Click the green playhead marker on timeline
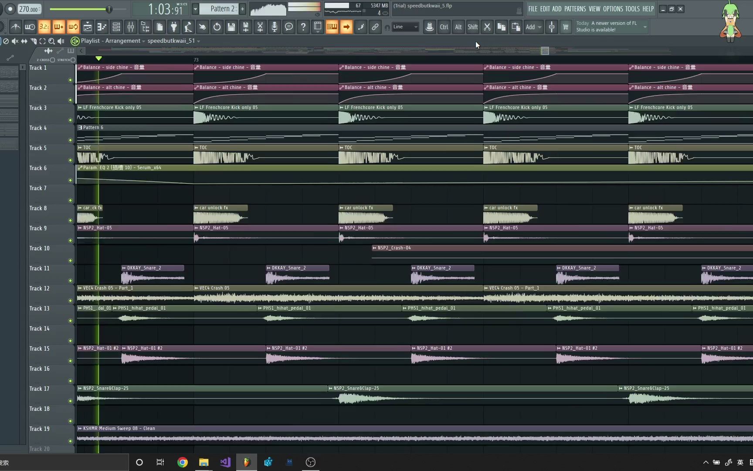The width and height of the screenshot is (753, 471). pyautogui.click(x=98, y=58)
